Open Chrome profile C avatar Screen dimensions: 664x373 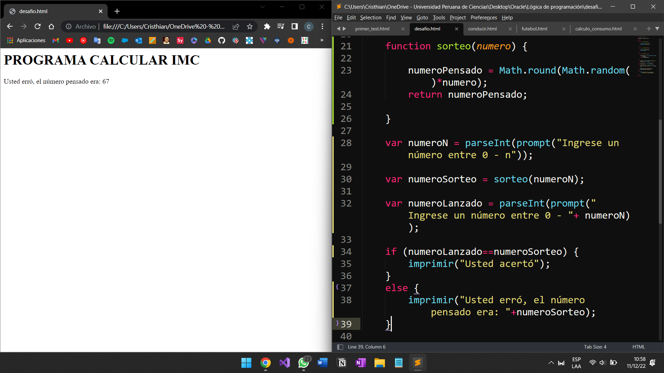click(x=309, y=26)
